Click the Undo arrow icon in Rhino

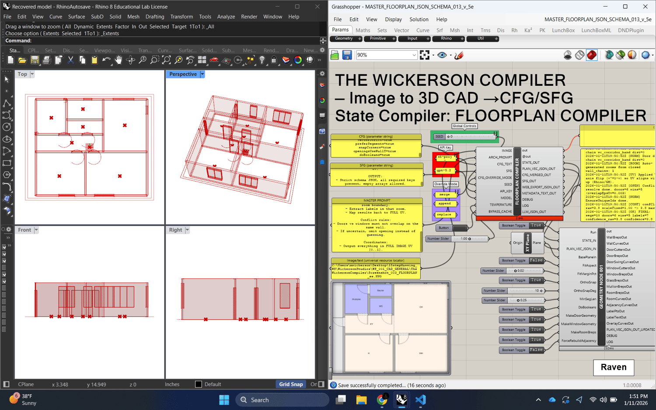(106, 60)
